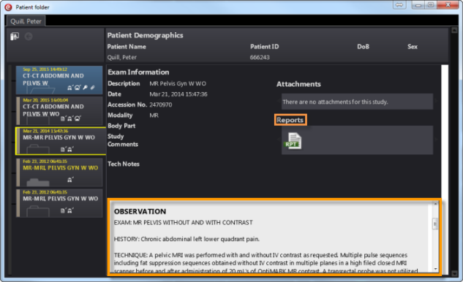Click the horizontal arrows icon in title bar
The width and height of the screenshot is (463, 282).
coord(399,5)
